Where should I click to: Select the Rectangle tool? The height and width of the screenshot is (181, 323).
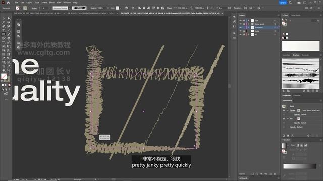4,34
